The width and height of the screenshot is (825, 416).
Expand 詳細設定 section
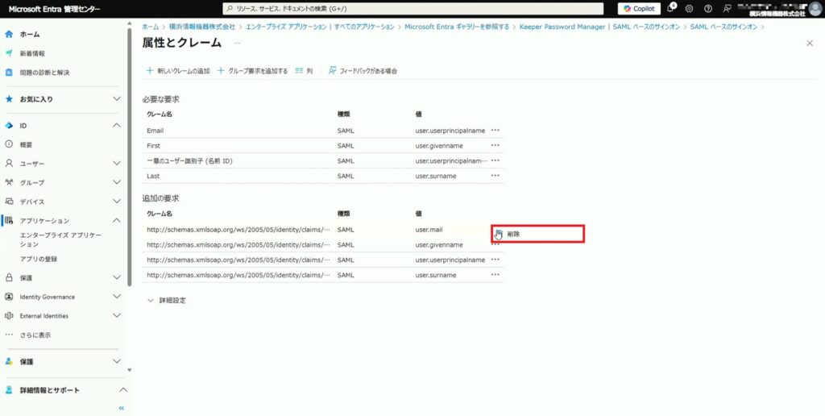coord(167,301)
